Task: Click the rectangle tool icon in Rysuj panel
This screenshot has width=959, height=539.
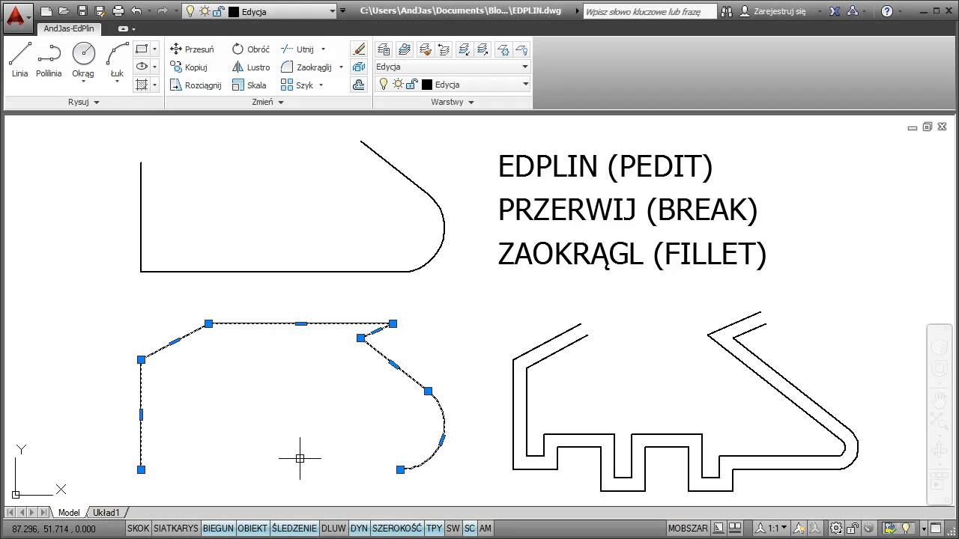Action: point(142,49)
